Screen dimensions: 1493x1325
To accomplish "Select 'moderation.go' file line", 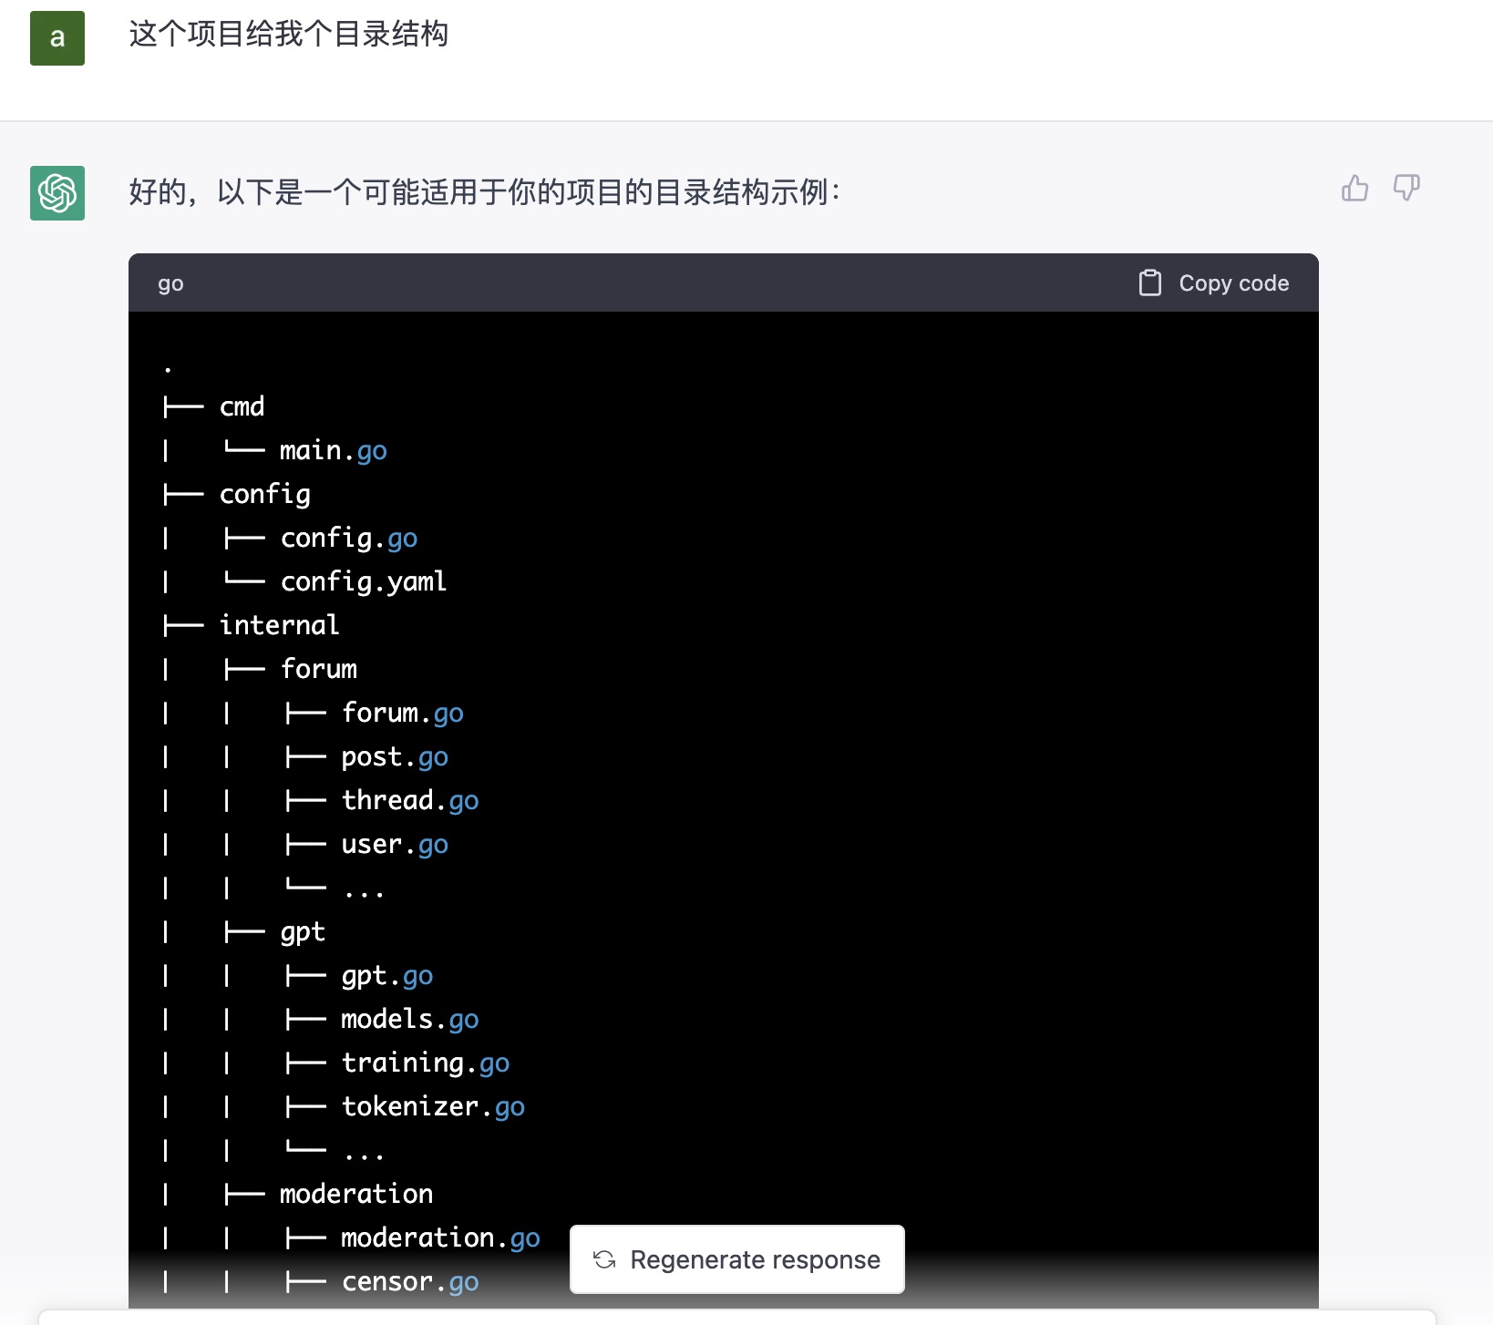I will (440, 1238).
